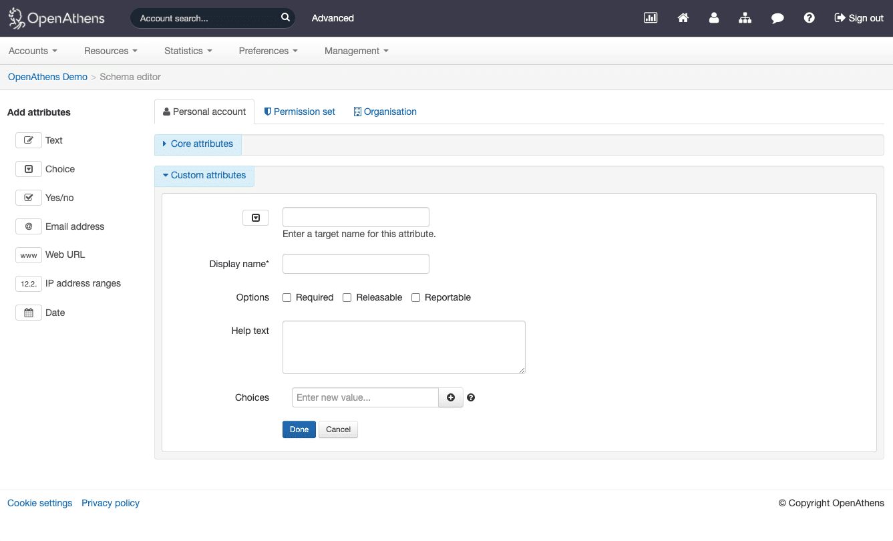The image size is (893, 541).
Task: Enable the Required checkbox
Action: point(287,297)
